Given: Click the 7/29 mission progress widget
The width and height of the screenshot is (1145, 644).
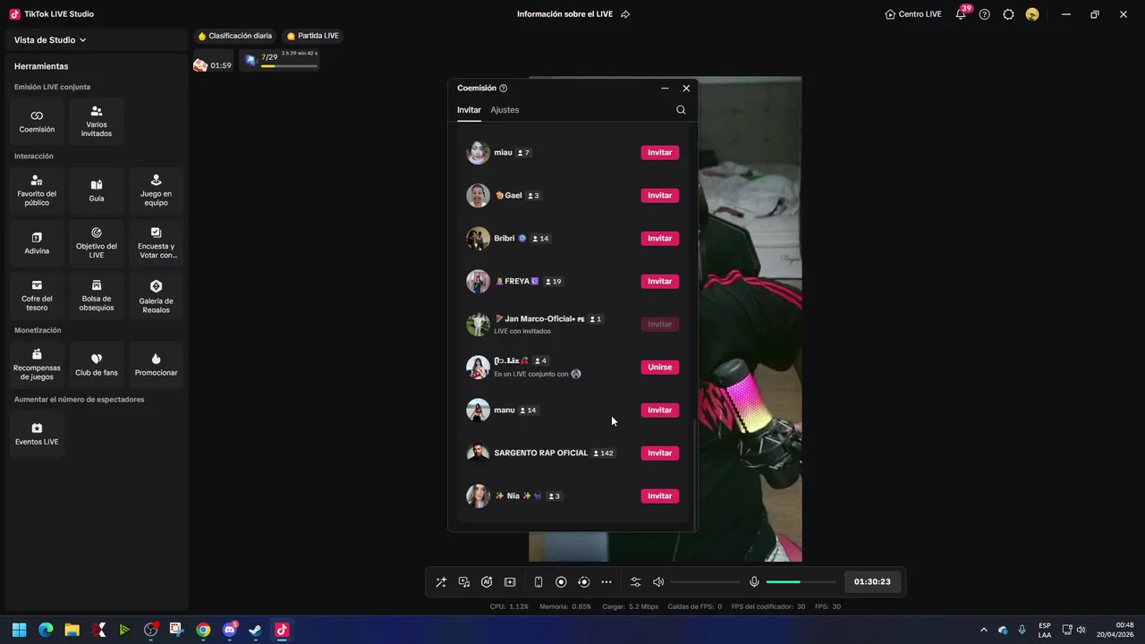Looking at the screenshot, I should [281, 60].
